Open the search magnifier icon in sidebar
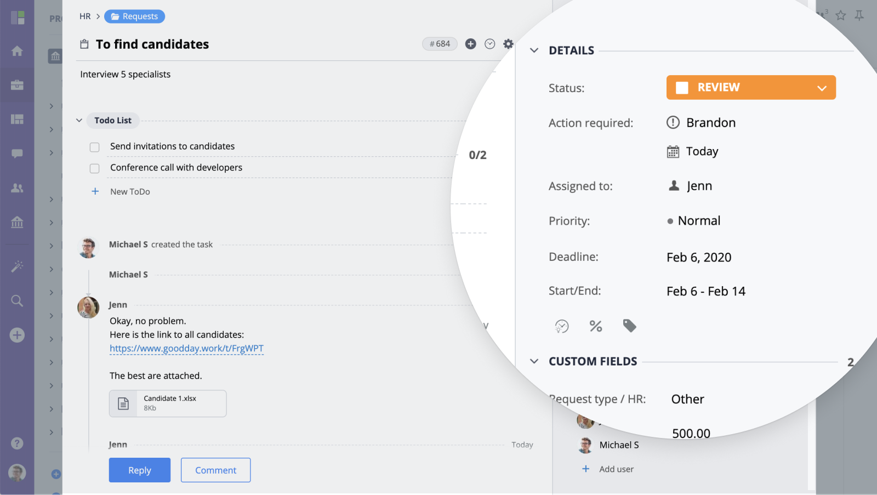The width and height of the screenshot is (877, 495). point(17,300)
